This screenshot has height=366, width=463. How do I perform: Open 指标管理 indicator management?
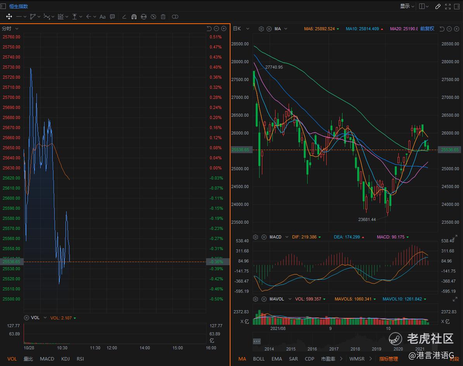pos(388,359)
